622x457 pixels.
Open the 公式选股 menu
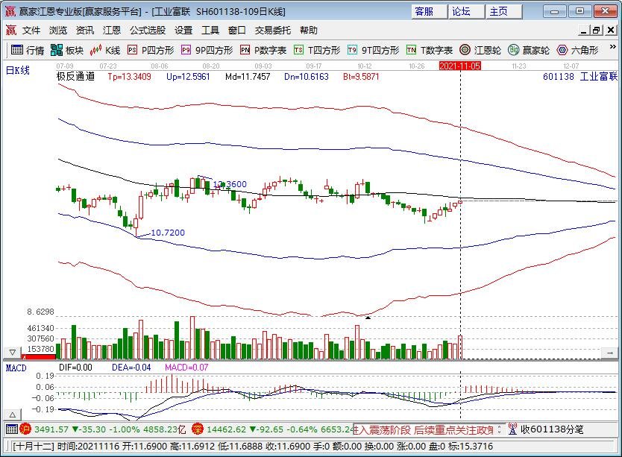point(148,31)
